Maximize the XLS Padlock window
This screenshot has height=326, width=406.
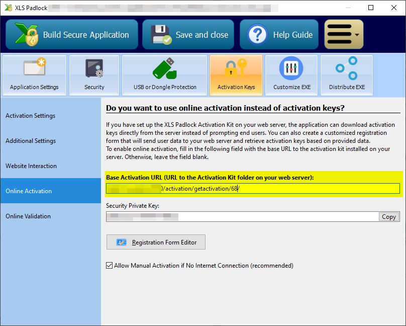tap(371, 8)
